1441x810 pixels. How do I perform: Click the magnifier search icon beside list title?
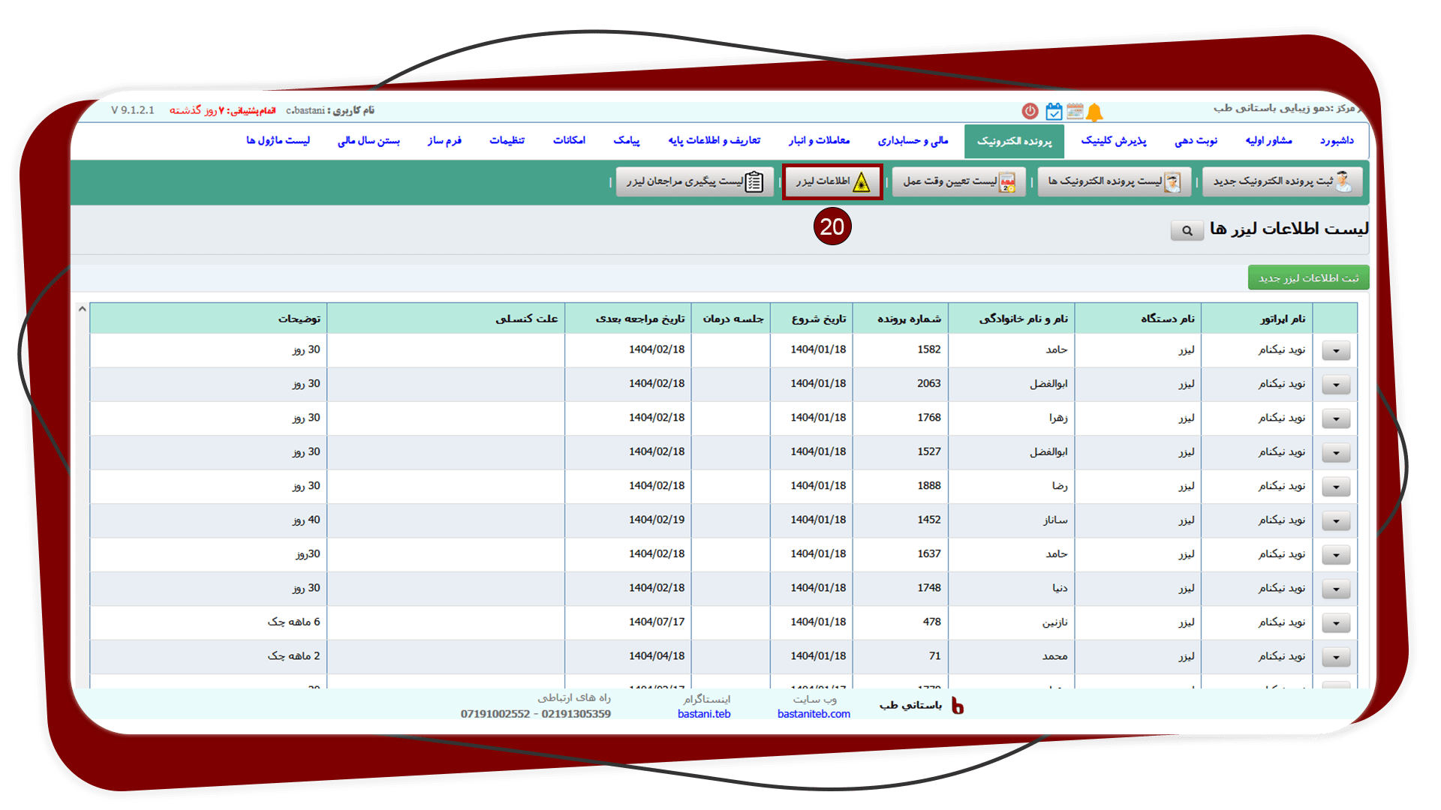click(1187, 230)
